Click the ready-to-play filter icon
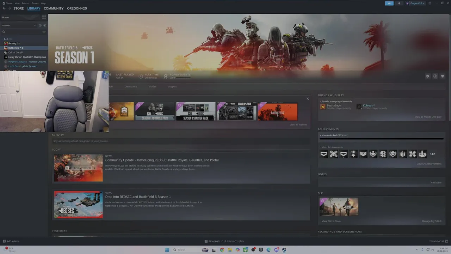This screenshot has height=254, width=451. point(45,25)
